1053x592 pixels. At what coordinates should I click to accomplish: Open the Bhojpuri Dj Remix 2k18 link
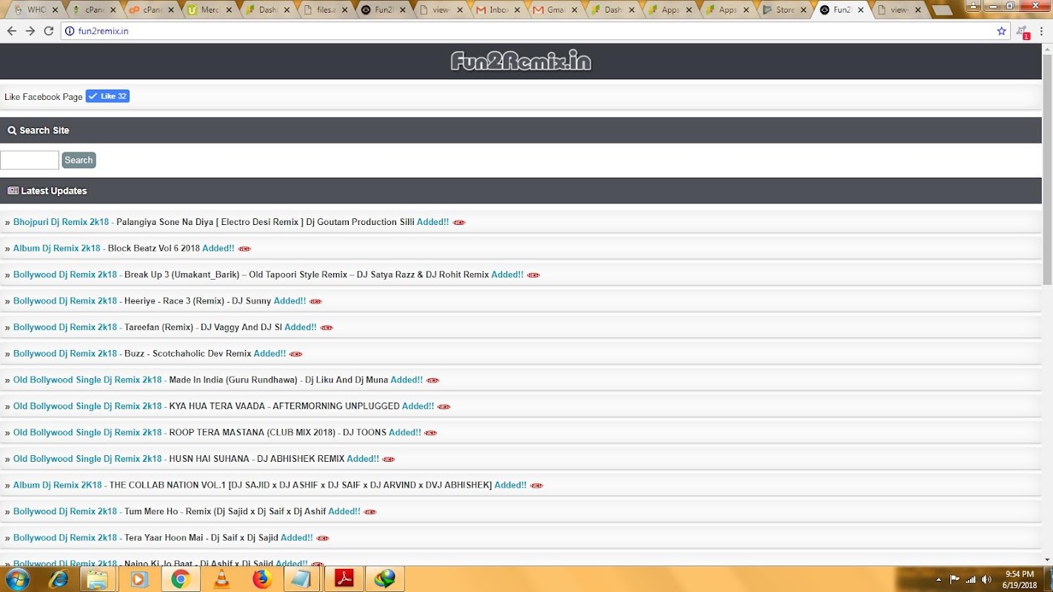61,222
